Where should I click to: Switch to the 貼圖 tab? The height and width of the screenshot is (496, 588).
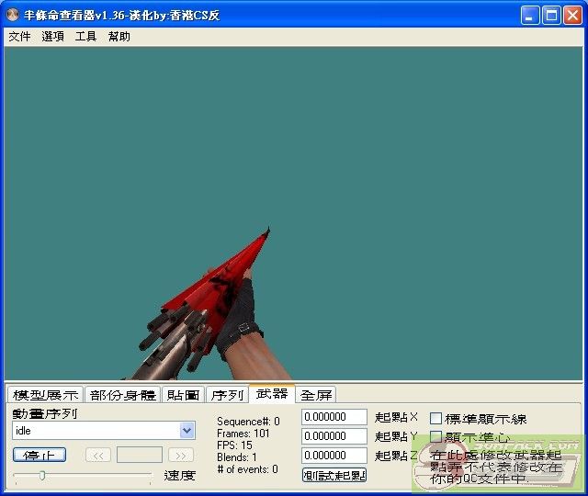184,395
